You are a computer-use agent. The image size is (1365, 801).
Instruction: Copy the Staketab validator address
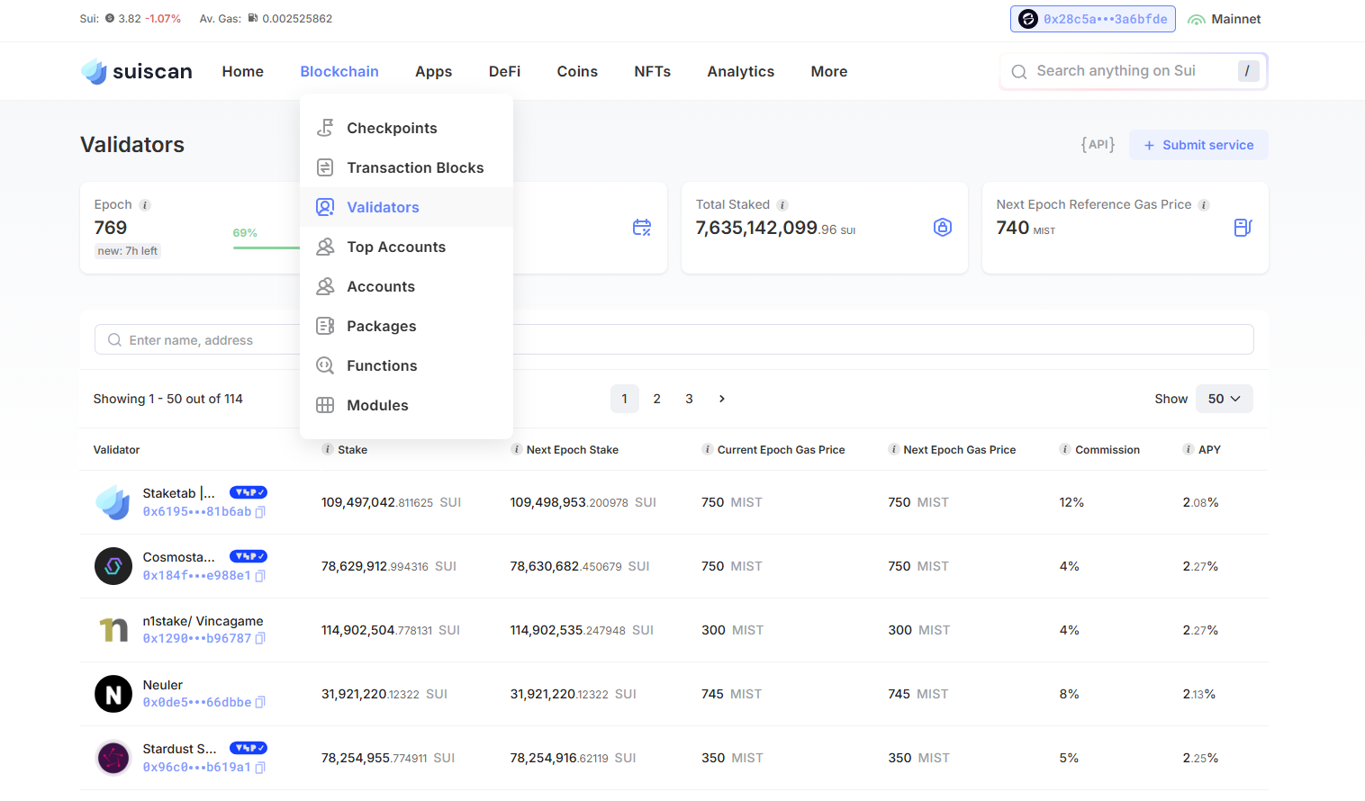(x=260, y=512)
